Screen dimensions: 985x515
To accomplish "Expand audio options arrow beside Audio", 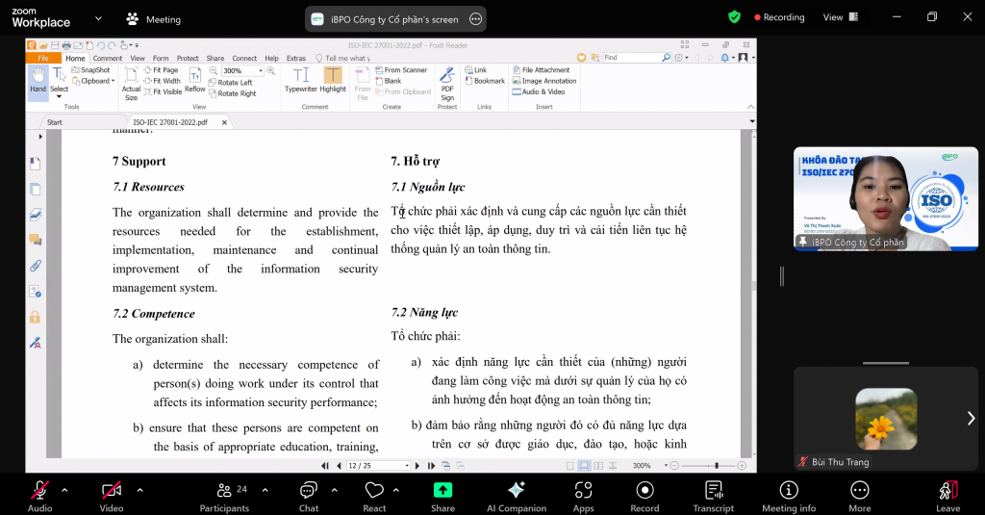I will pos(64,490).
